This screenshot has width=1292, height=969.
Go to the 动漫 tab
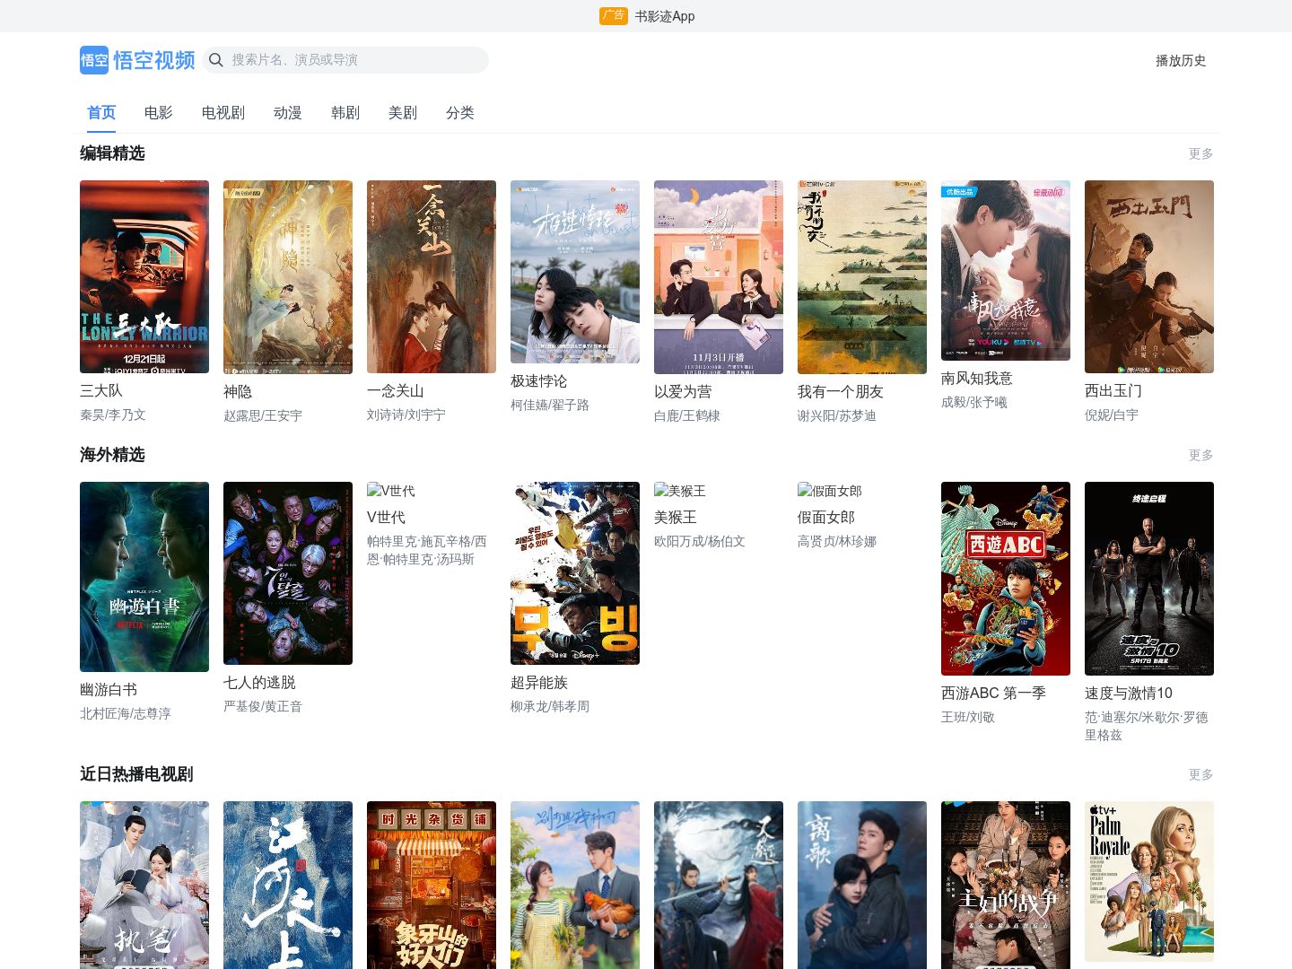[288, 112]
